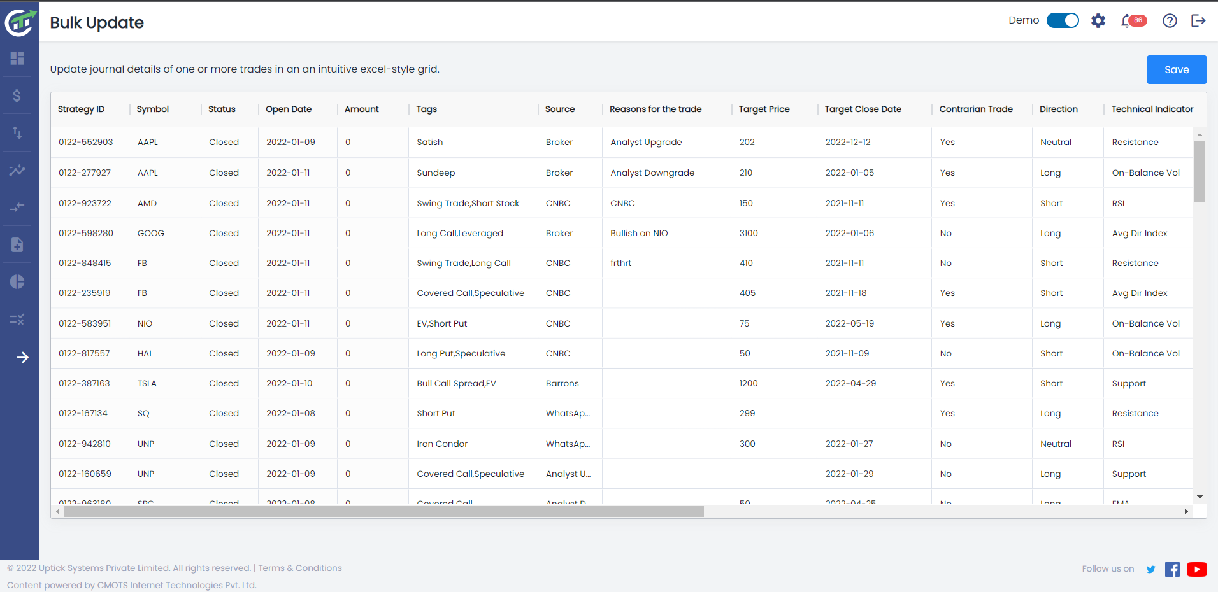Select the TSLA symbol cell
1218x592 pixels.
[165, 383]
